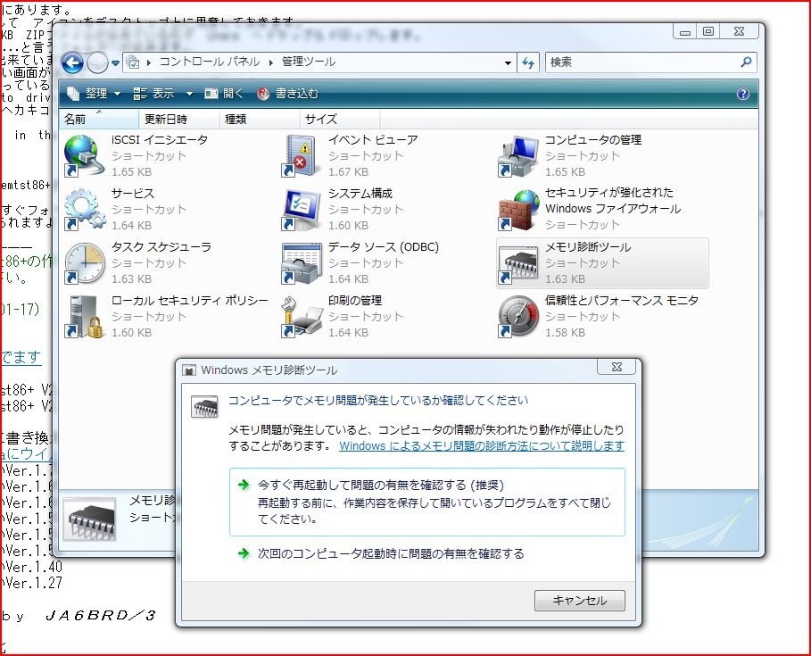
Task: Sort by the 更新日時 column header
Action: (179, 119)
